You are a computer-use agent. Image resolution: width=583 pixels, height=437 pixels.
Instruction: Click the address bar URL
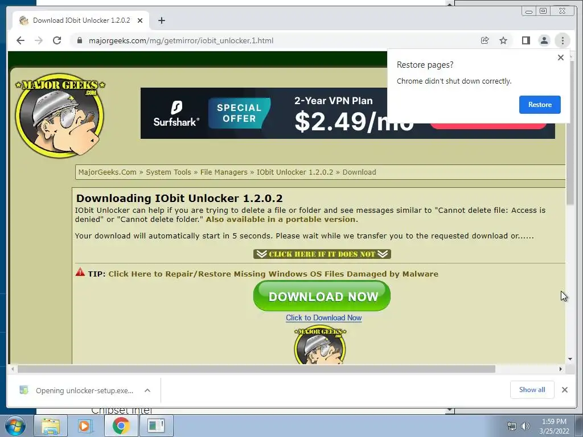180,40
